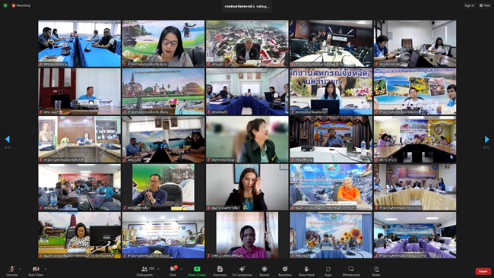Open the Reactions menu
Viewport: 494px width, 278px height.
pyautogui.click(x=285, y=271)
